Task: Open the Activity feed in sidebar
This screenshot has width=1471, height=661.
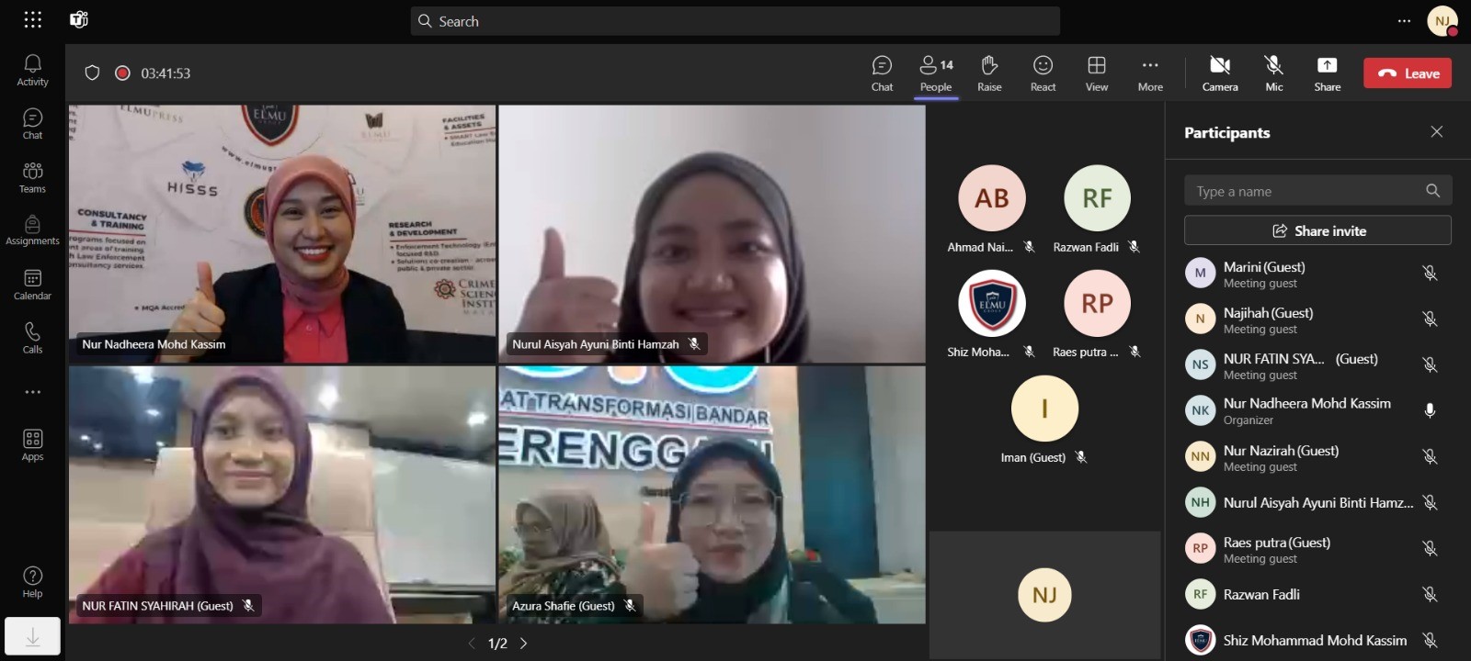Action: (x=32, y=70)
